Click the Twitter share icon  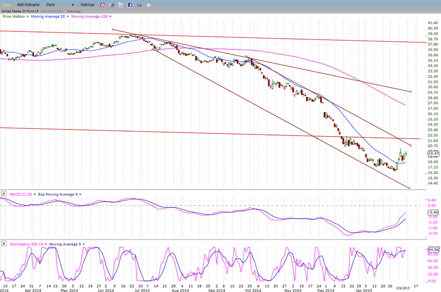(x=121, y=4)
